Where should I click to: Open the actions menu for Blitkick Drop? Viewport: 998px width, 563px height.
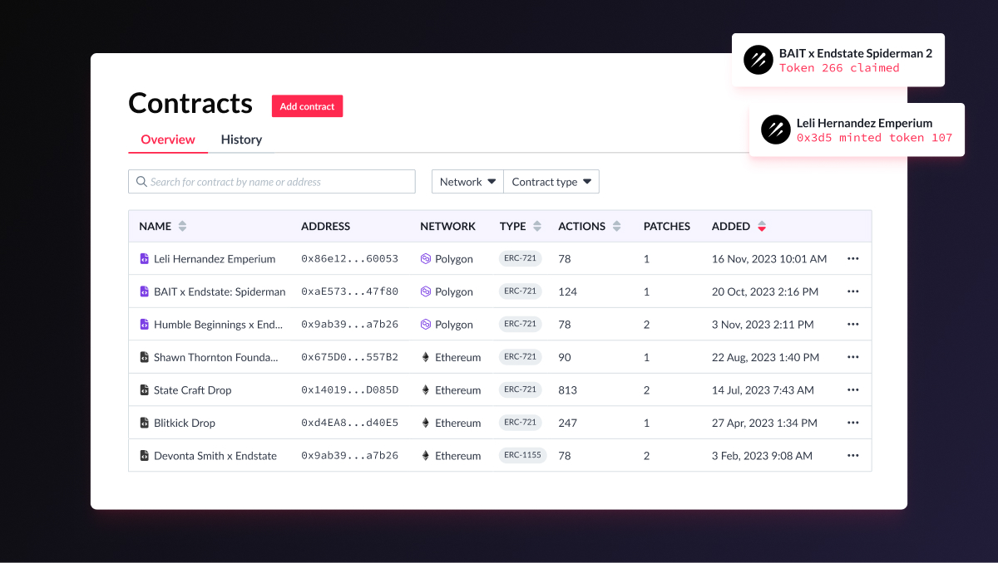(852, 422)
